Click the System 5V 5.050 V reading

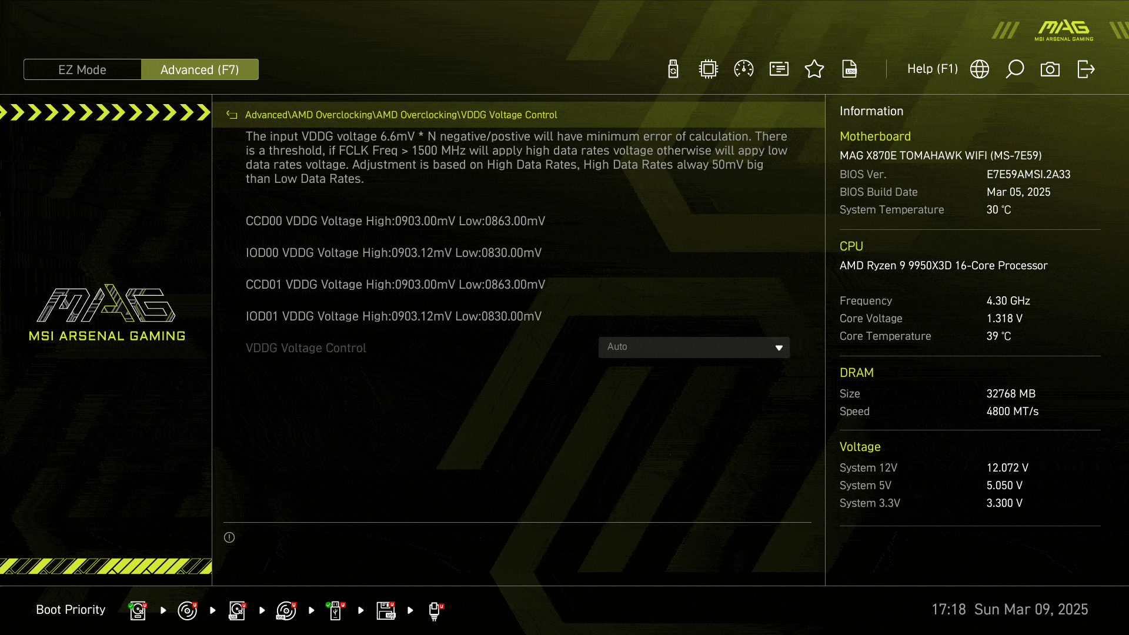tap(1004, 486)
